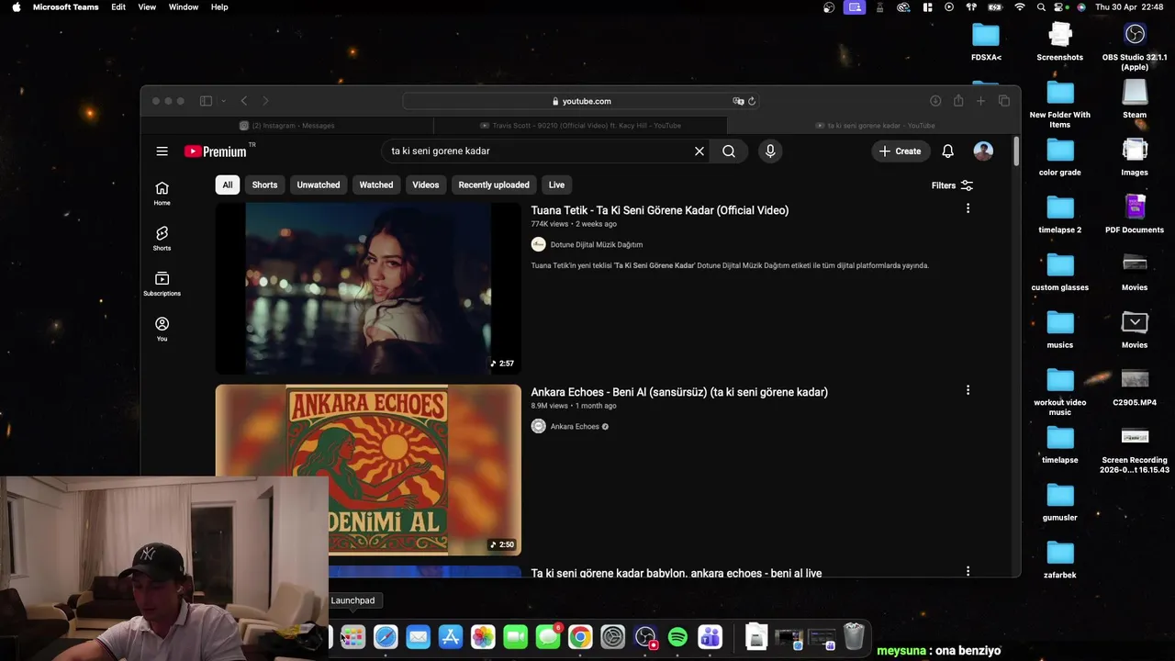
Task: Select the All filter chip
Action: pyautogui.click(x=228, y=185)
